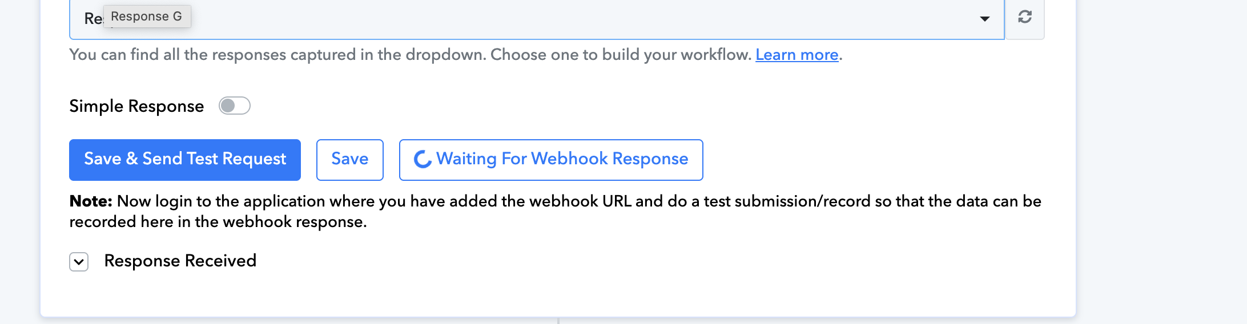1247x324 pixels.
Task: Click the spinner icon in Waiting button
Action: [423, 159]
